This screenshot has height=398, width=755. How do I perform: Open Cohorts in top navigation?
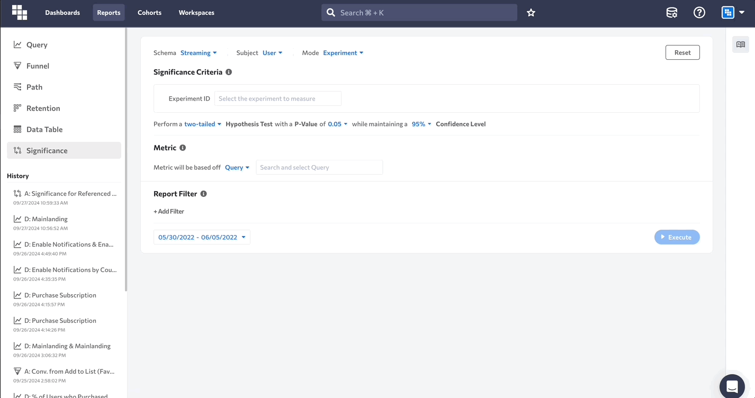point(149,13)
